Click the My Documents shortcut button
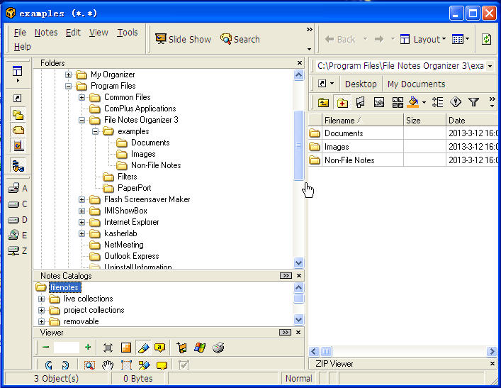 (x=416, y=84)
